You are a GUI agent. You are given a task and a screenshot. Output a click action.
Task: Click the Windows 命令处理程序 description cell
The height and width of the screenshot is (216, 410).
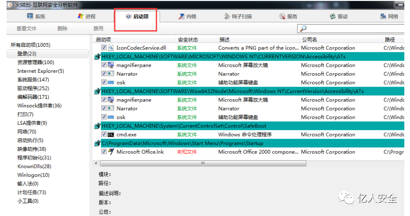(245, 135)
